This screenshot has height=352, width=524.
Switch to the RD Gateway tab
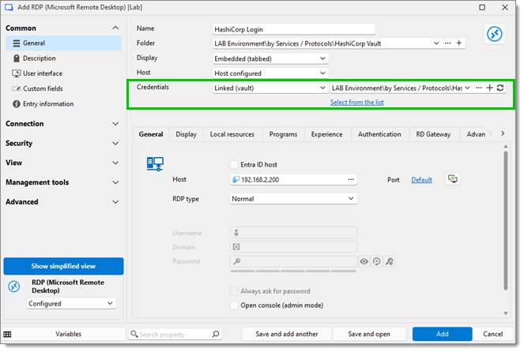[433, 134]
